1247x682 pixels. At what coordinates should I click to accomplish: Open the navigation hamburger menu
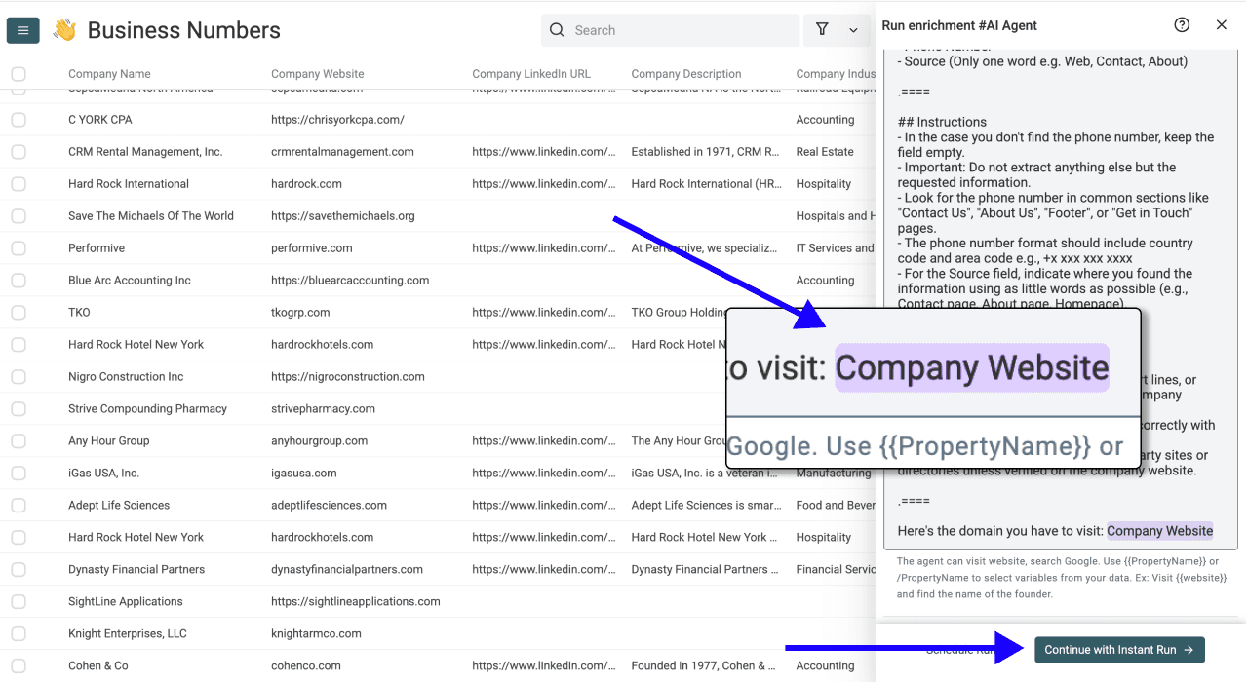click(23, 29)
